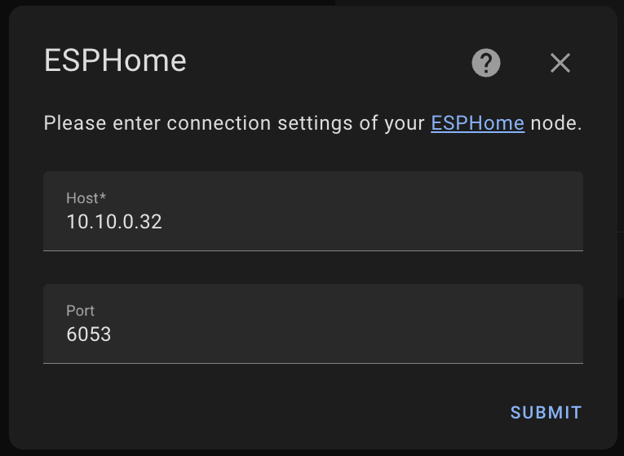Close the ESPHome dialog with X
This screenshot has height=456, width=624.
click(560, 63)
